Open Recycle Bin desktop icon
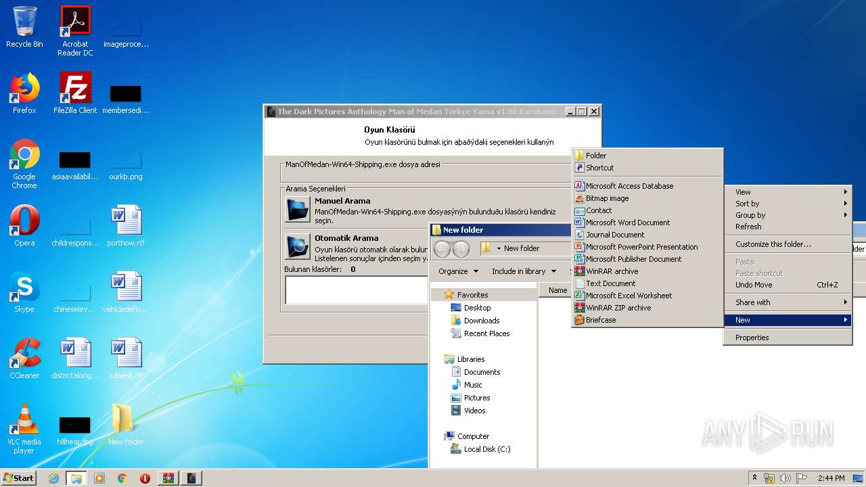Viewport: 866px width, 487px height. [x=24, y=27]
